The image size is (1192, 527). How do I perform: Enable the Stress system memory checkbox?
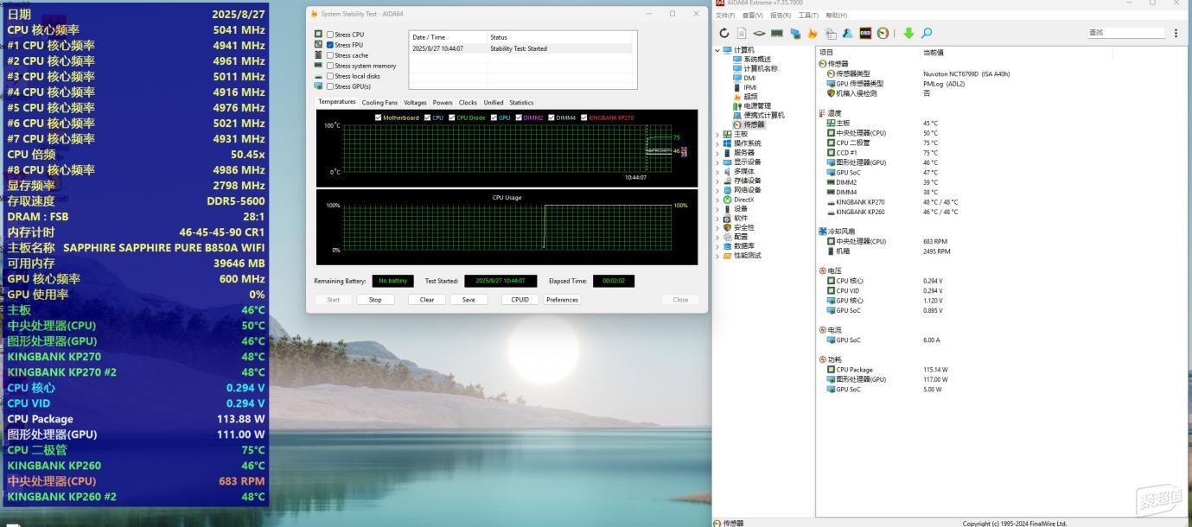330,66
